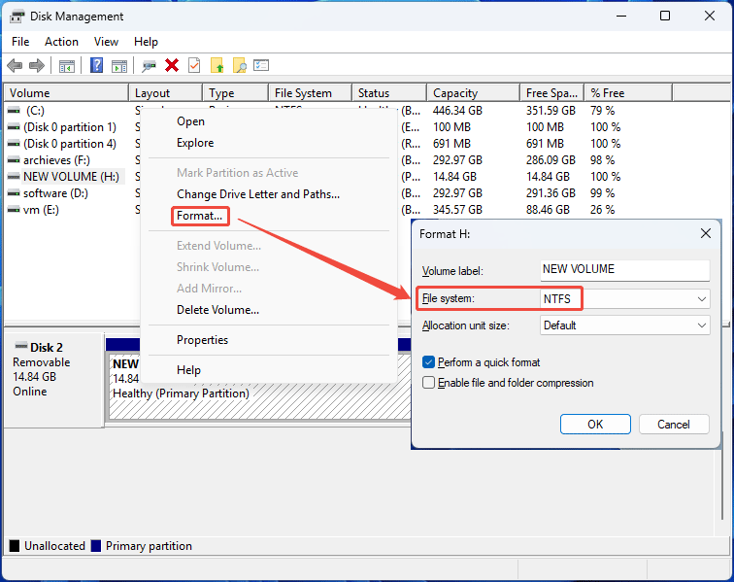Sort by the % Free column header

pyautogui.click(x=628, y=93)
